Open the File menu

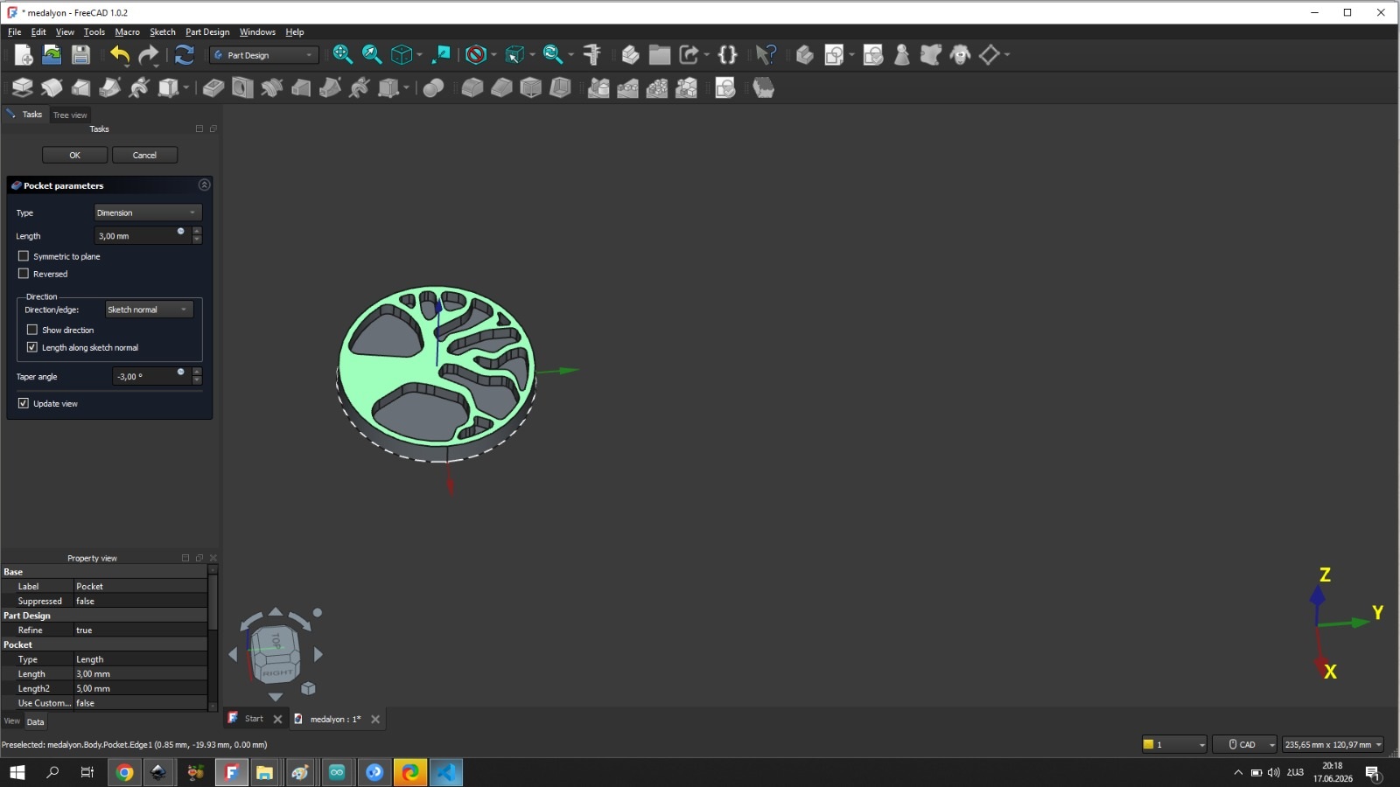(x=15, y=32)
